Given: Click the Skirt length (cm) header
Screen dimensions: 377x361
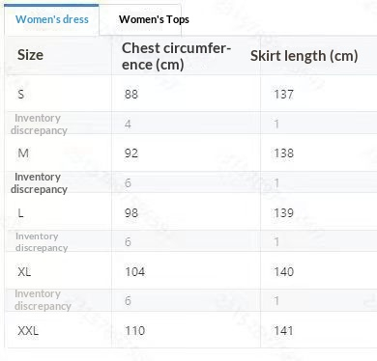Looking at the screenshot, I should pyautogui.click(x=304, y=56).
